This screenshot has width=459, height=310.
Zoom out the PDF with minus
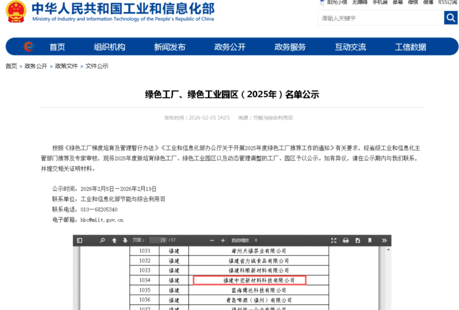pyautogui.click(x=212, y=240)
